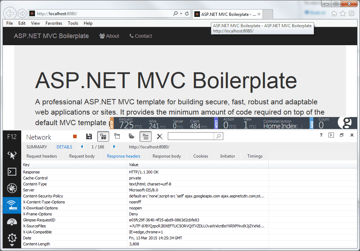Toggle Clear entries on navigate button
Image resolution: width=360 pixels, height=251 pixels.
pos(146,136)
